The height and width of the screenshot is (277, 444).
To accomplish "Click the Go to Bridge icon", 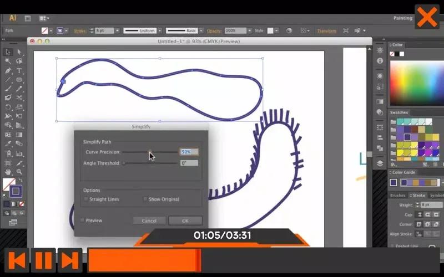I will [28, 18].
